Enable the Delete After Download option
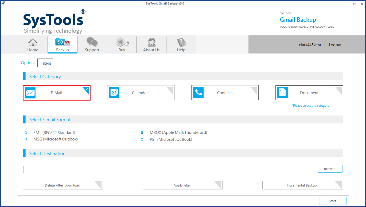This screenshot has width=366, height=207. click(x=63, y=185)
